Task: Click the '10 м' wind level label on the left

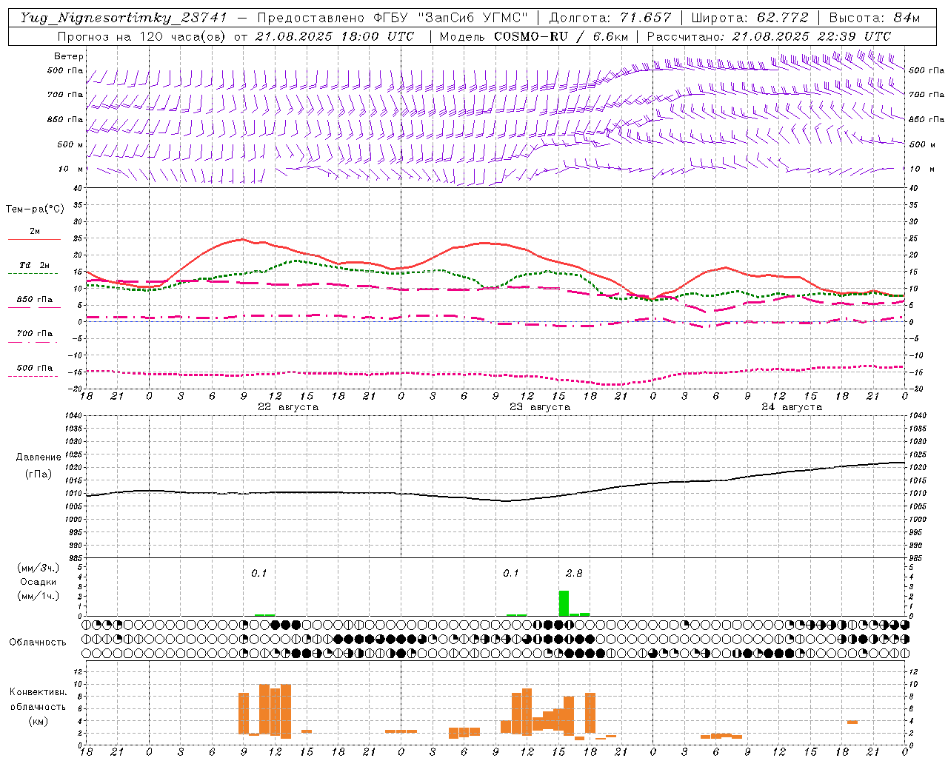Action: click(71, 169)
